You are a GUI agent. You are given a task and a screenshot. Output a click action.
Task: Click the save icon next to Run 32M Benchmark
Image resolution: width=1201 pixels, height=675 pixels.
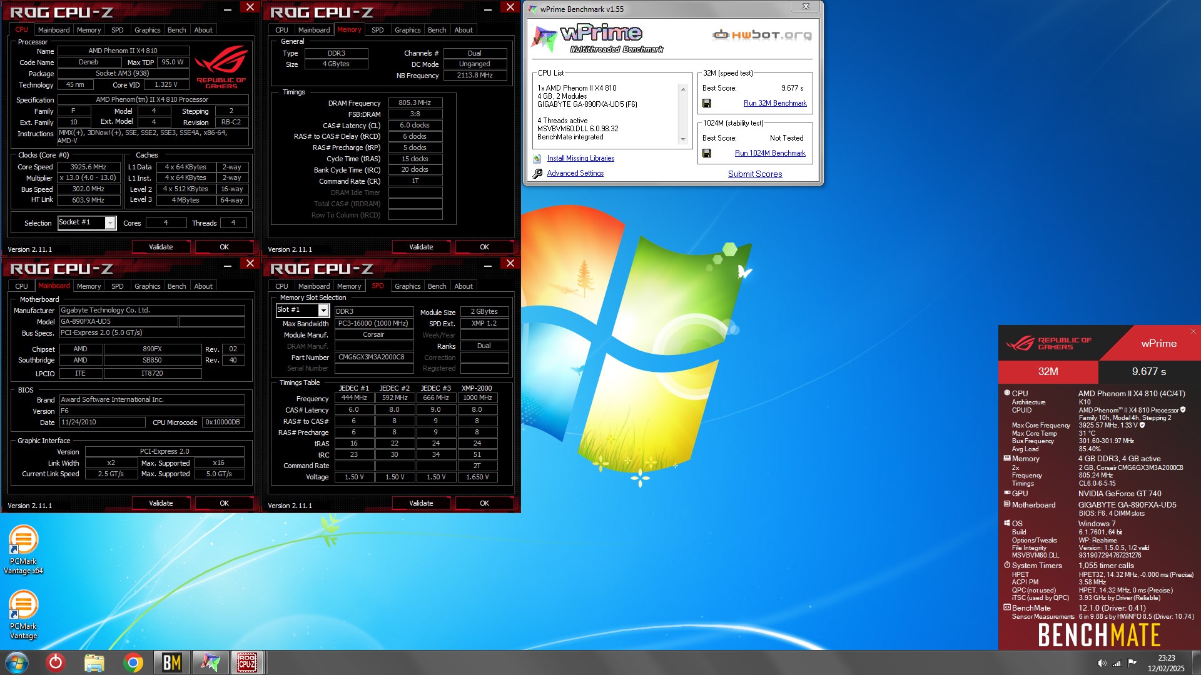707,103
